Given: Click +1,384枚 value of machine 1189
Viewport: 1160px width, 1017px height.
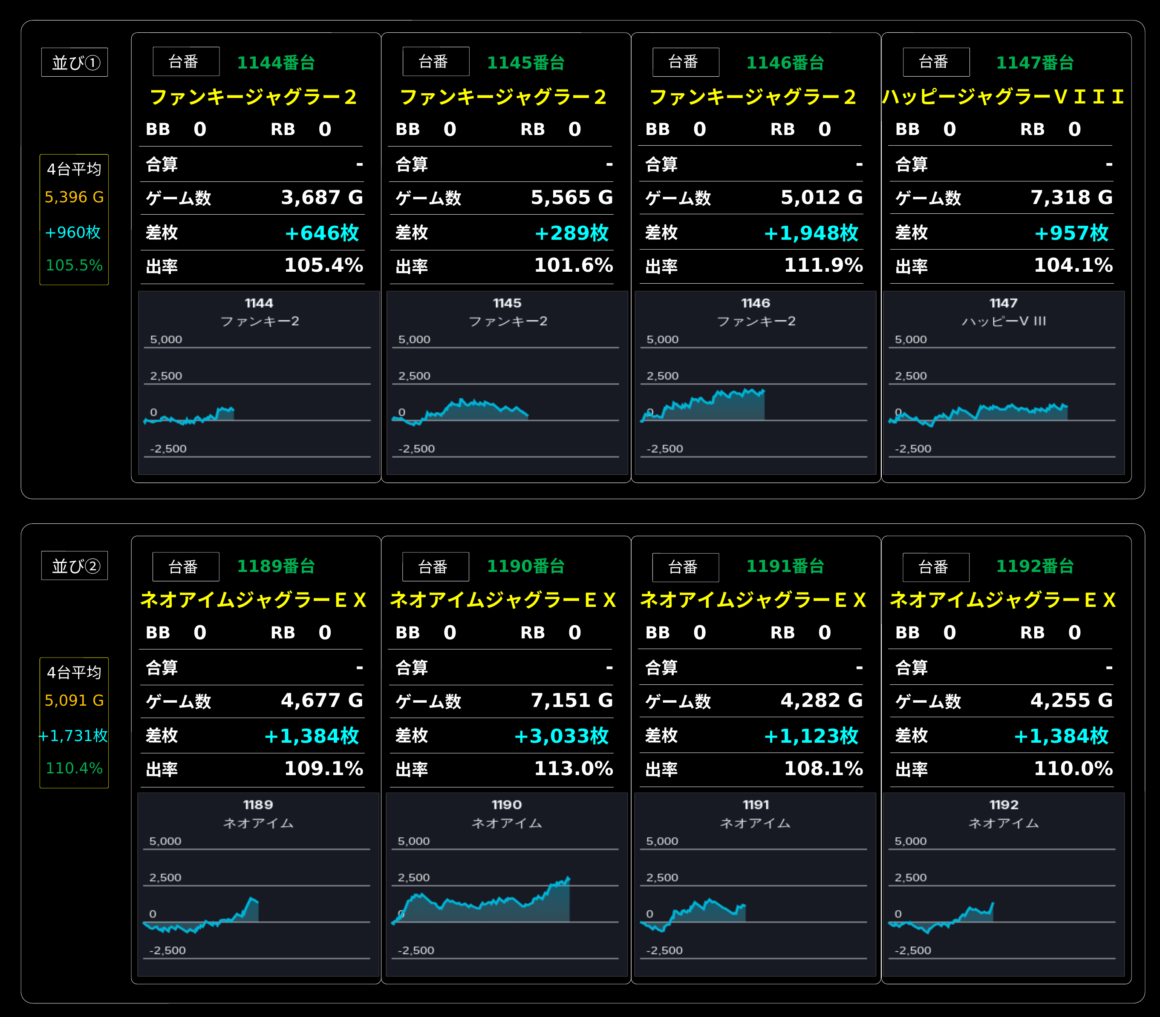Looking at the screenshot, I should pyautogui.click(x=312, y=735).
